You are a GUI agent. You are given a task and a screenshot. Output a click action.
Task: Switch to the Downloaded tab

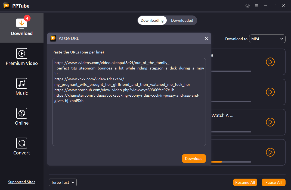[182, 20]
